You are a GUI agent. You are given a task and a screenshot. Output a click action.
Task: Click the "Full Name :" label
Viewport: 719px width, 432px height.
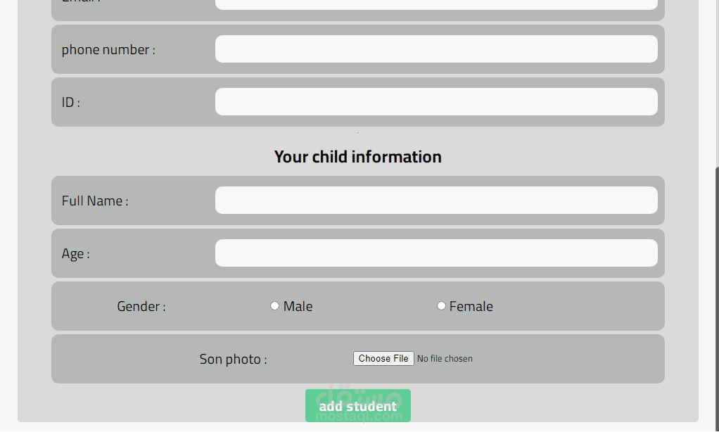point(95,201)
